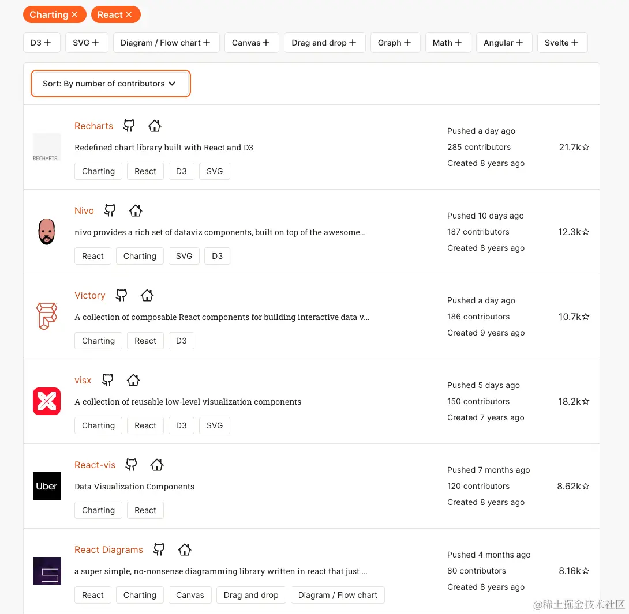Click the SVG tag under Recharts
This screenshot has height=614, width=629.
pyautogui.click(x=215, y=171)
